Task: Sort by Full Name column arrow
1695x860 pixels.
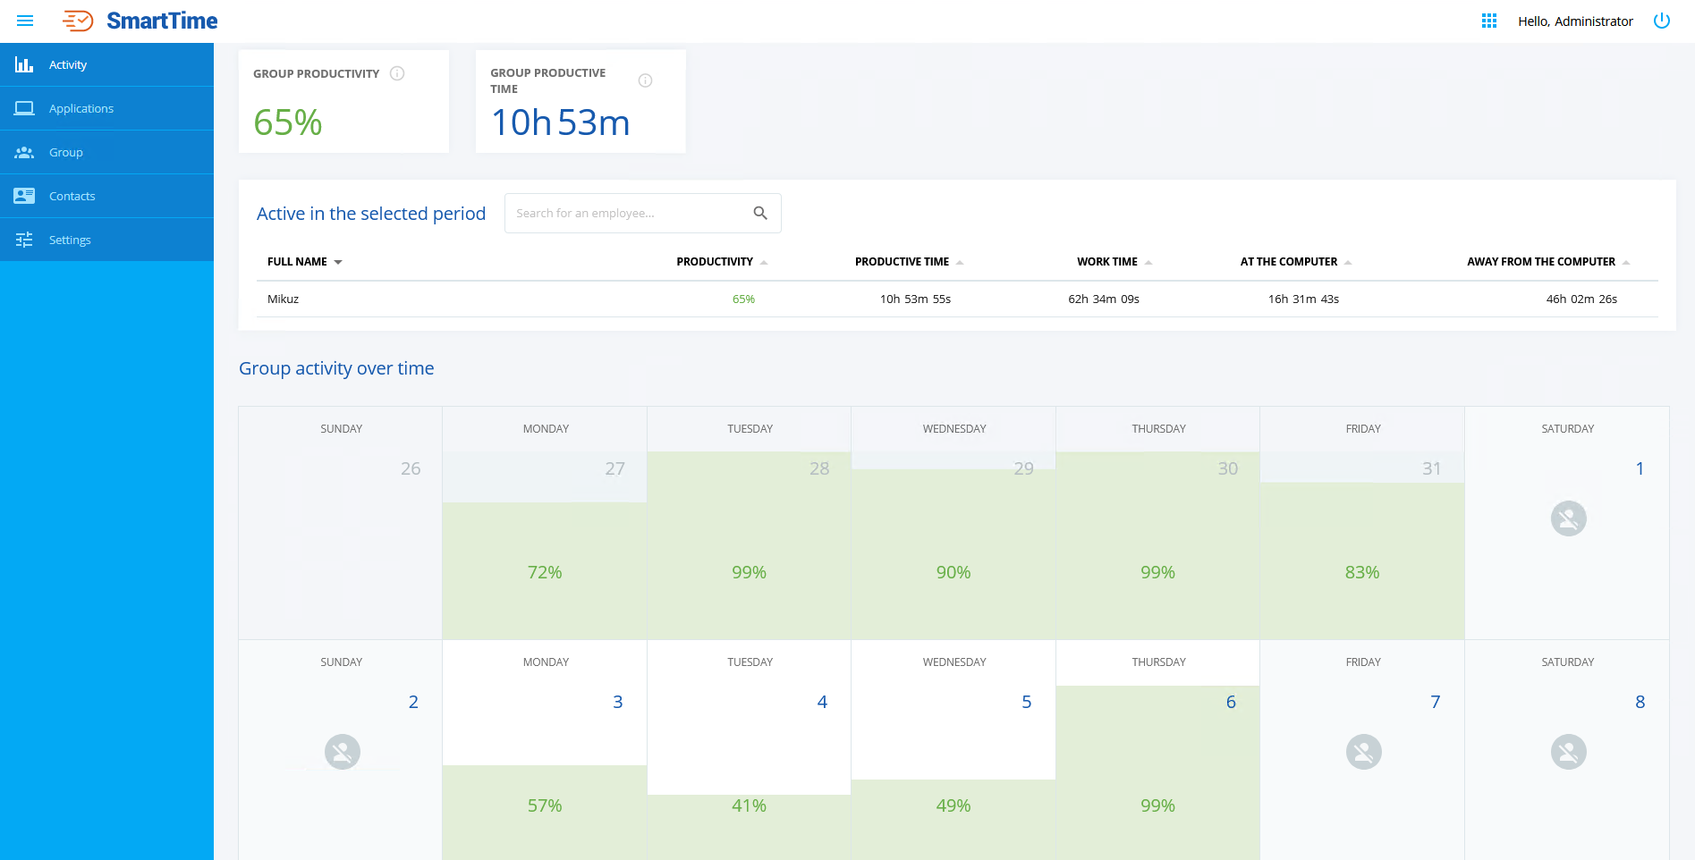Action: 338,262
